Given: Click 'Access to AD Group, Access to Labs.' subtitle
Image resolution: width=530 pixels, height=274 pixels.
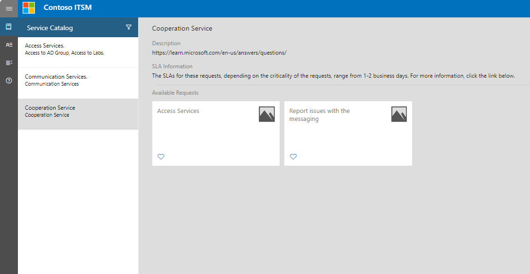Looking at the screenshot, I should click(65, 53).
